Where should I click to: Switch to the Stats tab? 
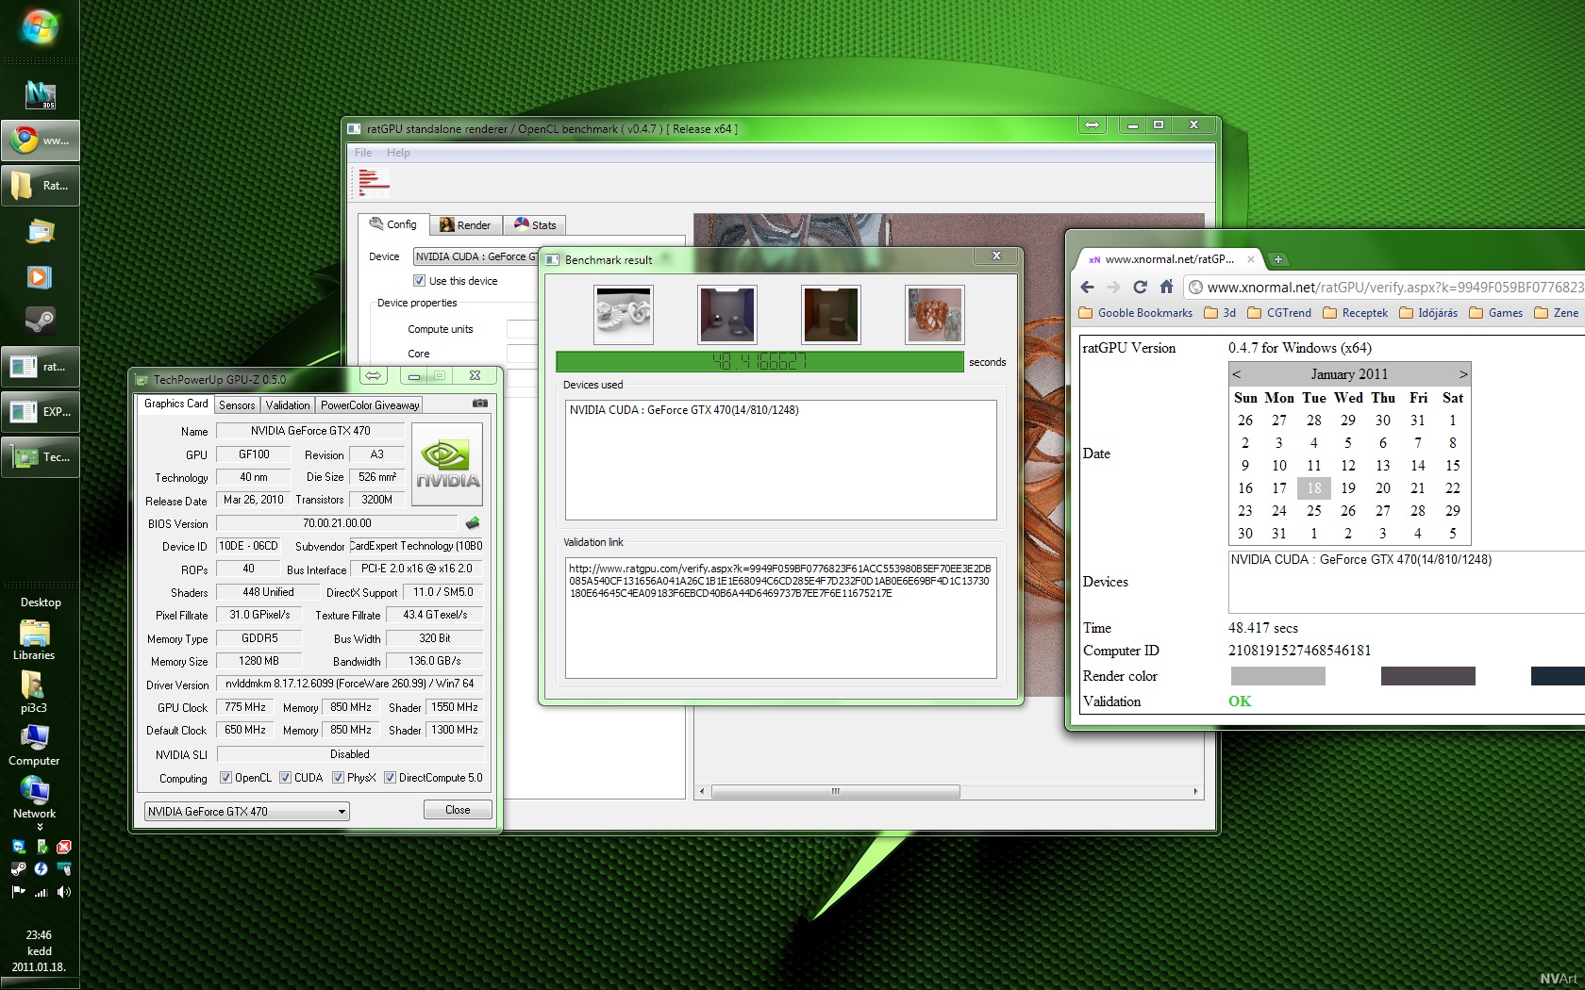point(535,225)
